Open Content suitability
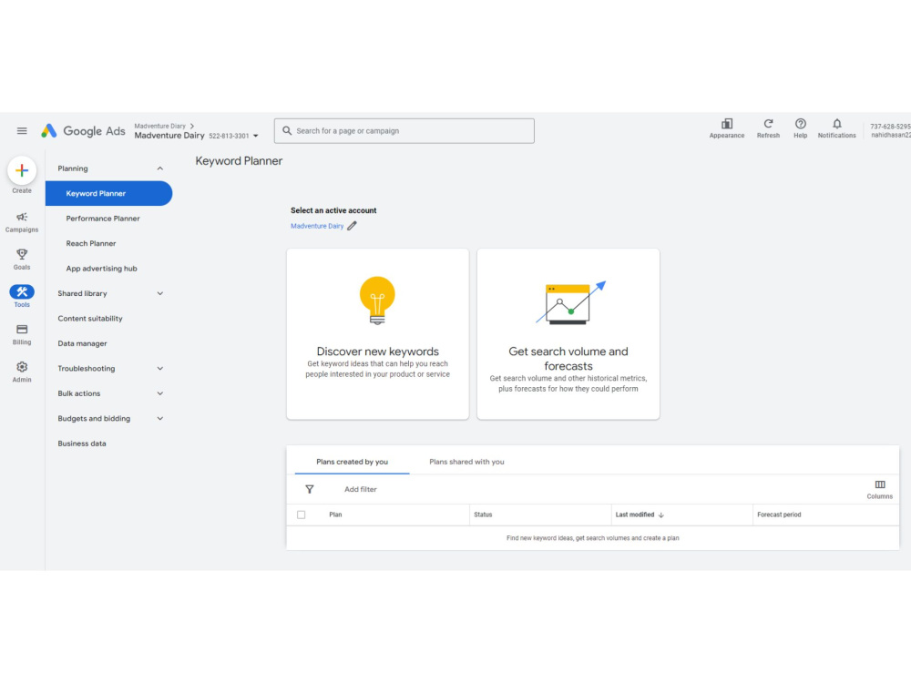The width and height of the screenshot is (911, 683). (90, 318)
